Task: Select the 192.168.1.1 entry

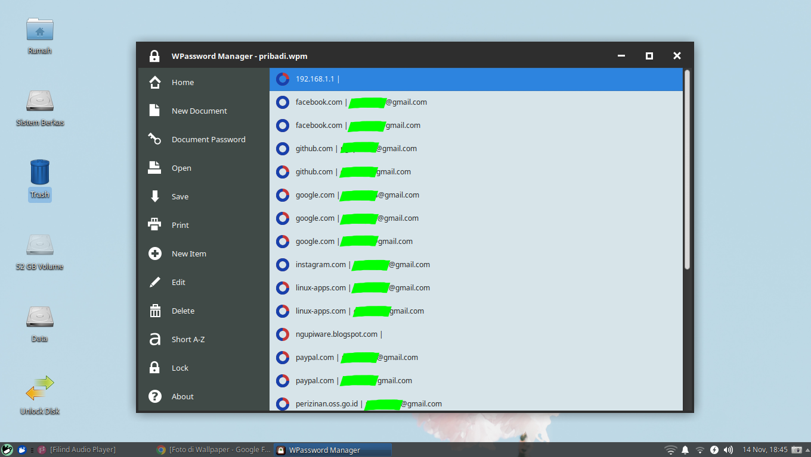Action: point(476,79)
